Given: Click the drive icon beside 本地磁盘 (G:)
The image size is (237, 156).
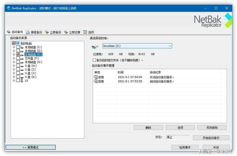Looking at the screenshot, I should (x=22, y=62).
